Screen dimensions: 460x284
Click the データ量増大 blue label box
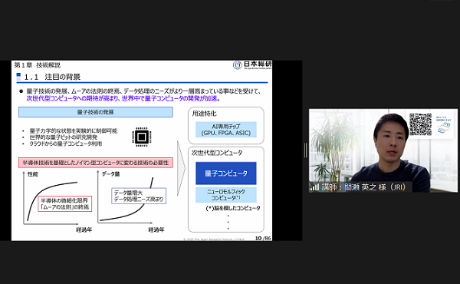coord(139,196)
